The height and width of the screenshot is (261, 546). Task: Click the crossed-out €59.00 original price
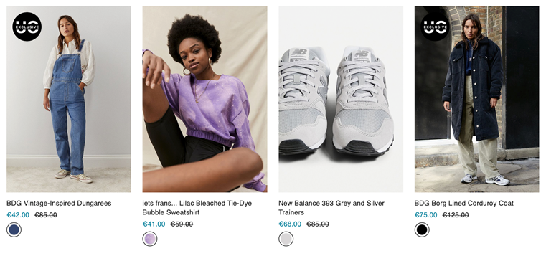182,224
